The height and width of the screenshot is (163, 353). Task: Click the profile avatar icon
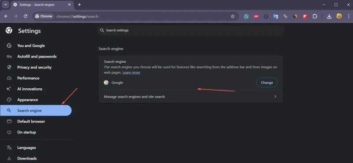(339, 16)
